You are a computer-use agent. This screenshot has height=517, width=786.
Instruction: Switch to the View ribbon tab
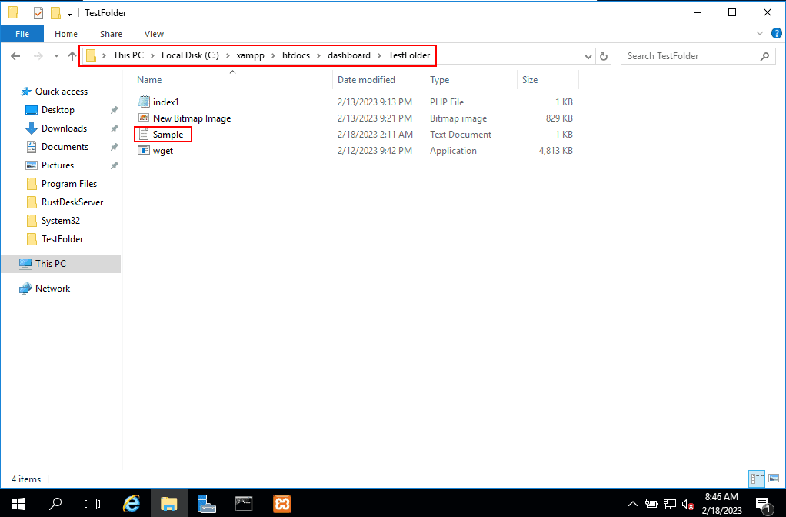[154, 34]
